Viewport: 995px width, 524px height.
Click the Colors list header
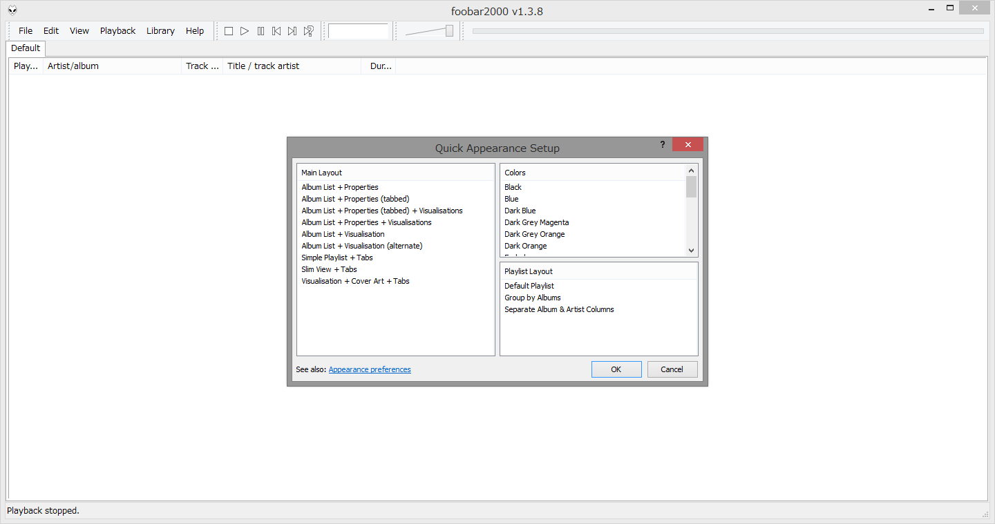click(593, 173)
